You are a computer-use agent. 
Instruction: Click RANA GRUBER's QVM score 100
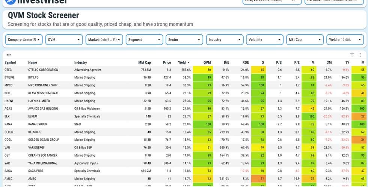click(x=203, y=124)
